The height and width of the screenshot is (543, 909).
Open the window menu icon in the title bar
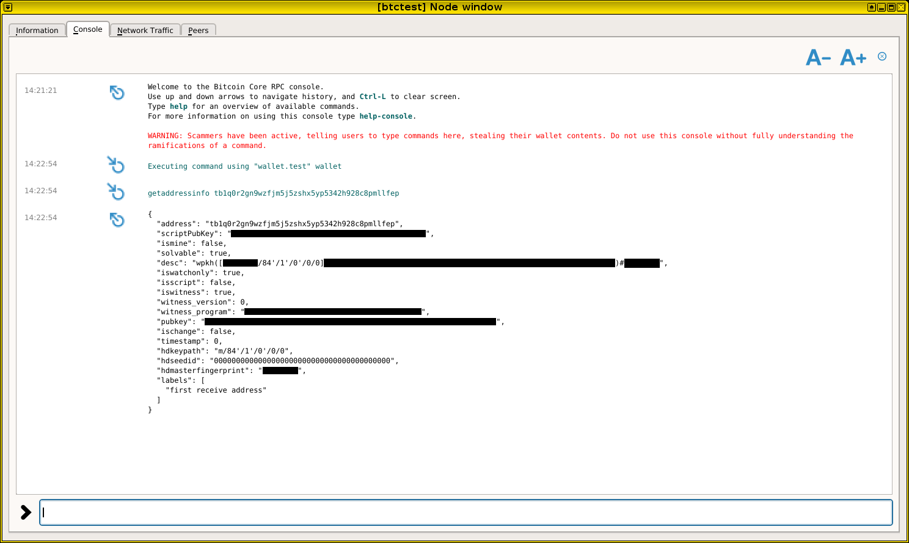pos(8,7)
